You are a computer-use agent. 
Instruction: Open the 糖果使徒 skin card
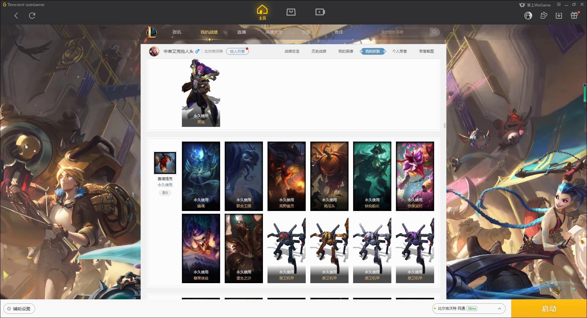[x=201, y=248]
